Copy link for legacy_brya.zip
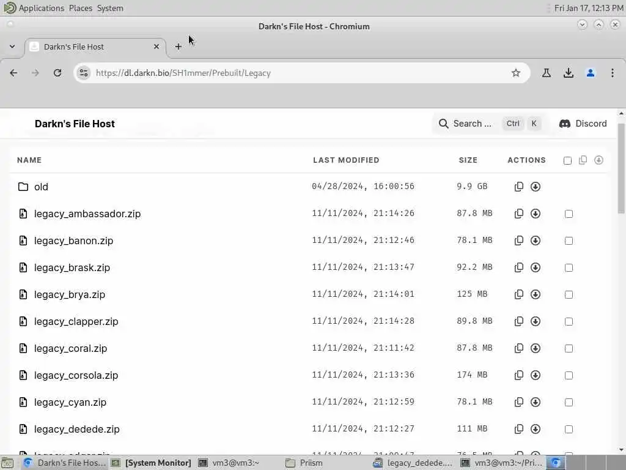Screen dimensions: 626x470 coord(518,294)
